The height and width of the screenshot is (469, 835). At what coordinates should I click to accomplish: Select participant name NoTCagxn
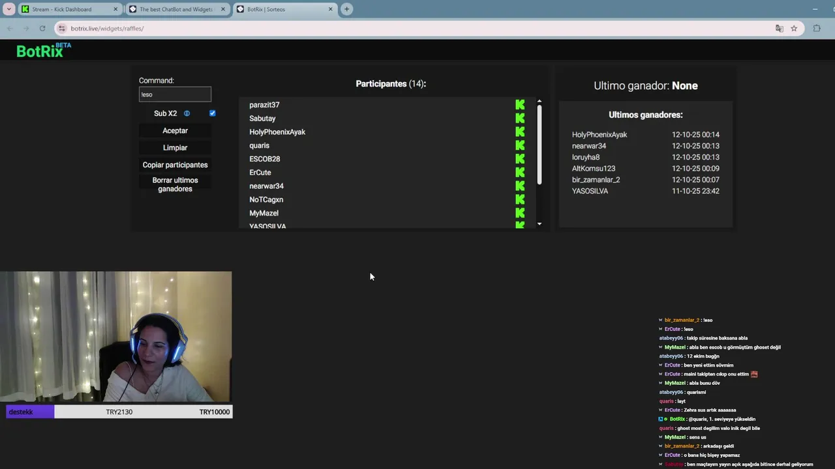tap(266, 200)
